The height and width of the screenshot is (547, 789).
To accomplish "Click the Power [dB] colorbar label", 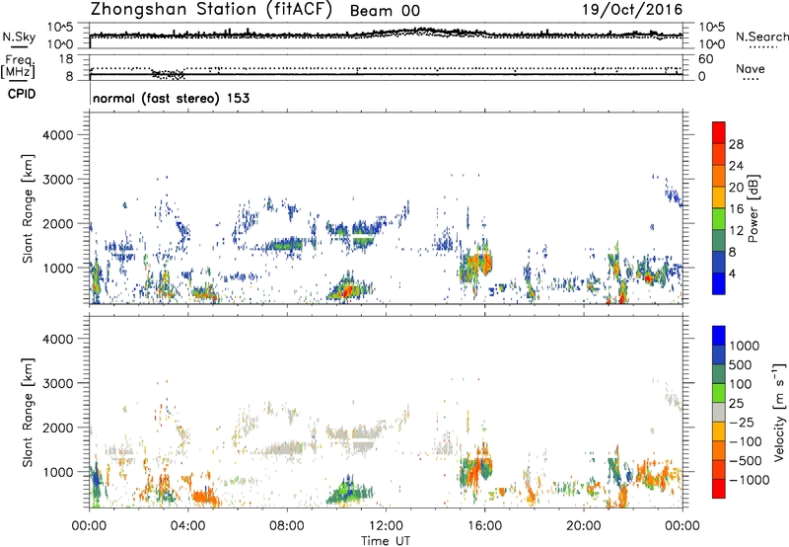I will pyautogui.click(x=753, y=208).
